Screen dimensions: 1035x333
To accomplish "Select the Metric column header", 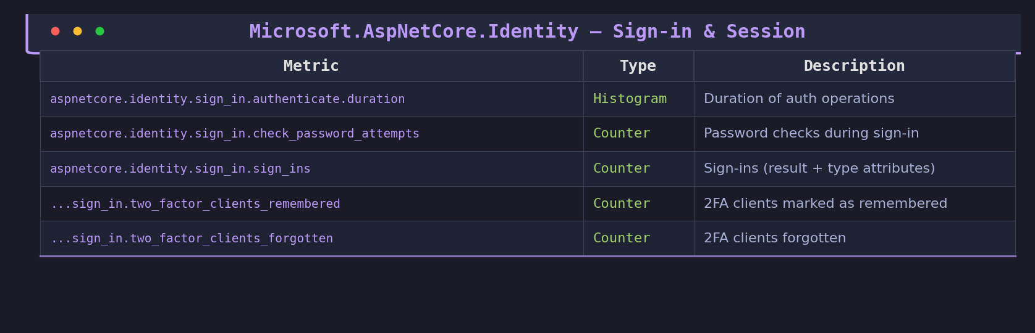I will (x=311, y=66).
